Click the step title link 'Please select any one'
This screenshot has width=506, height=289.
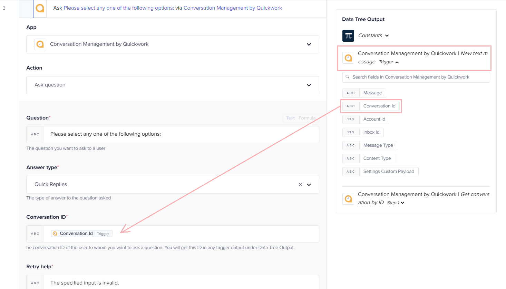pos(119,8)
